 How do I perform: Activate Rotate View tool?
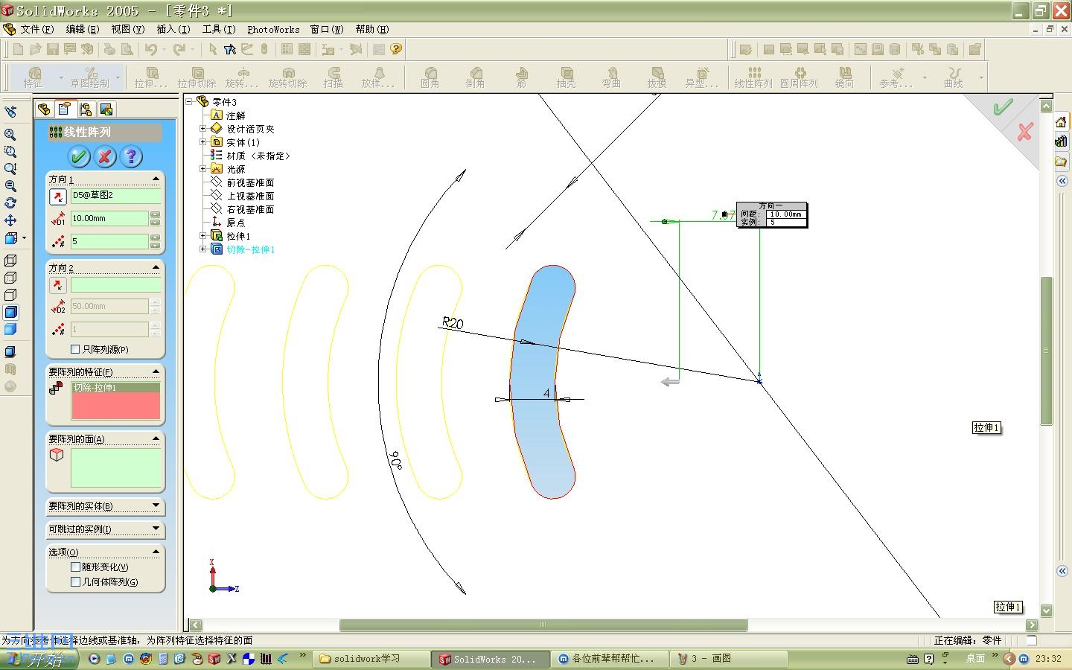10,203
